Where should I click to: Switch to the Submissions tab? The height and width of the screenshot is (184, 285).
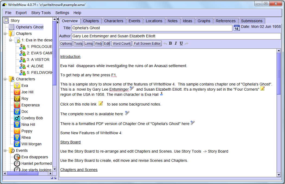click(252, 21)
